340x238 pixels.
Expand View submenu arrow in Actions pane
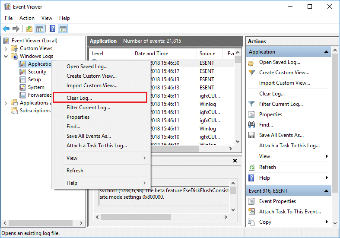(x=327, y=156)
